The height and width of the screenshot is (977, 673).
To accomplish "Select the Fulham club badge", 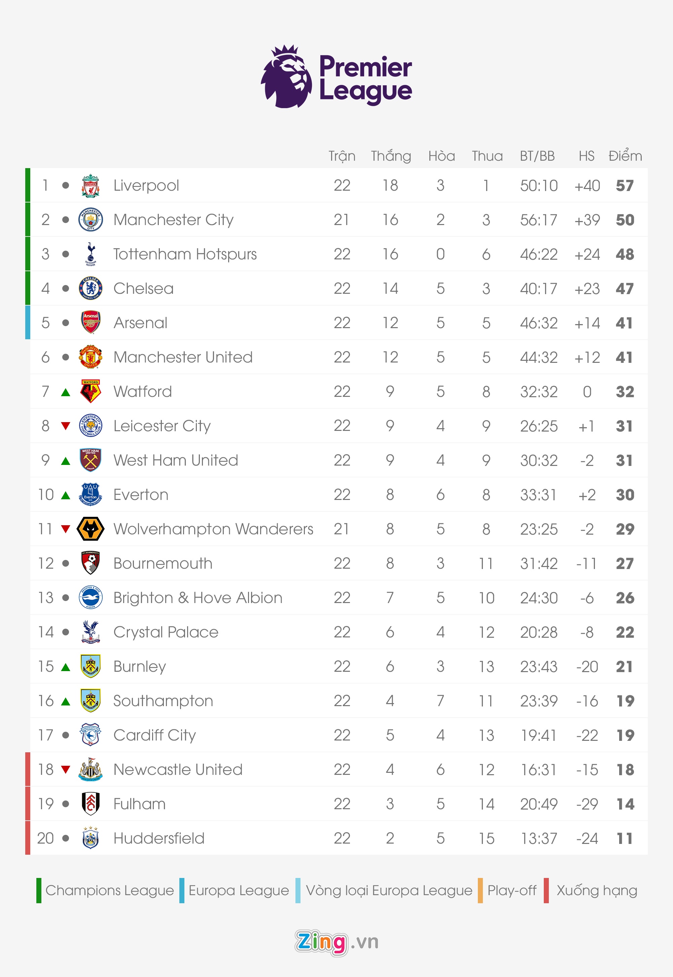I will [90, 803].
